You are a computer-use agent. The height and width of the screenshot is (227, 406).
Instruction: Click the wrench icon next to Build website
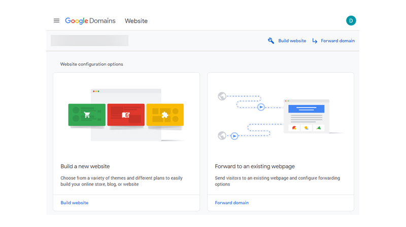click(x=271, y=41)
